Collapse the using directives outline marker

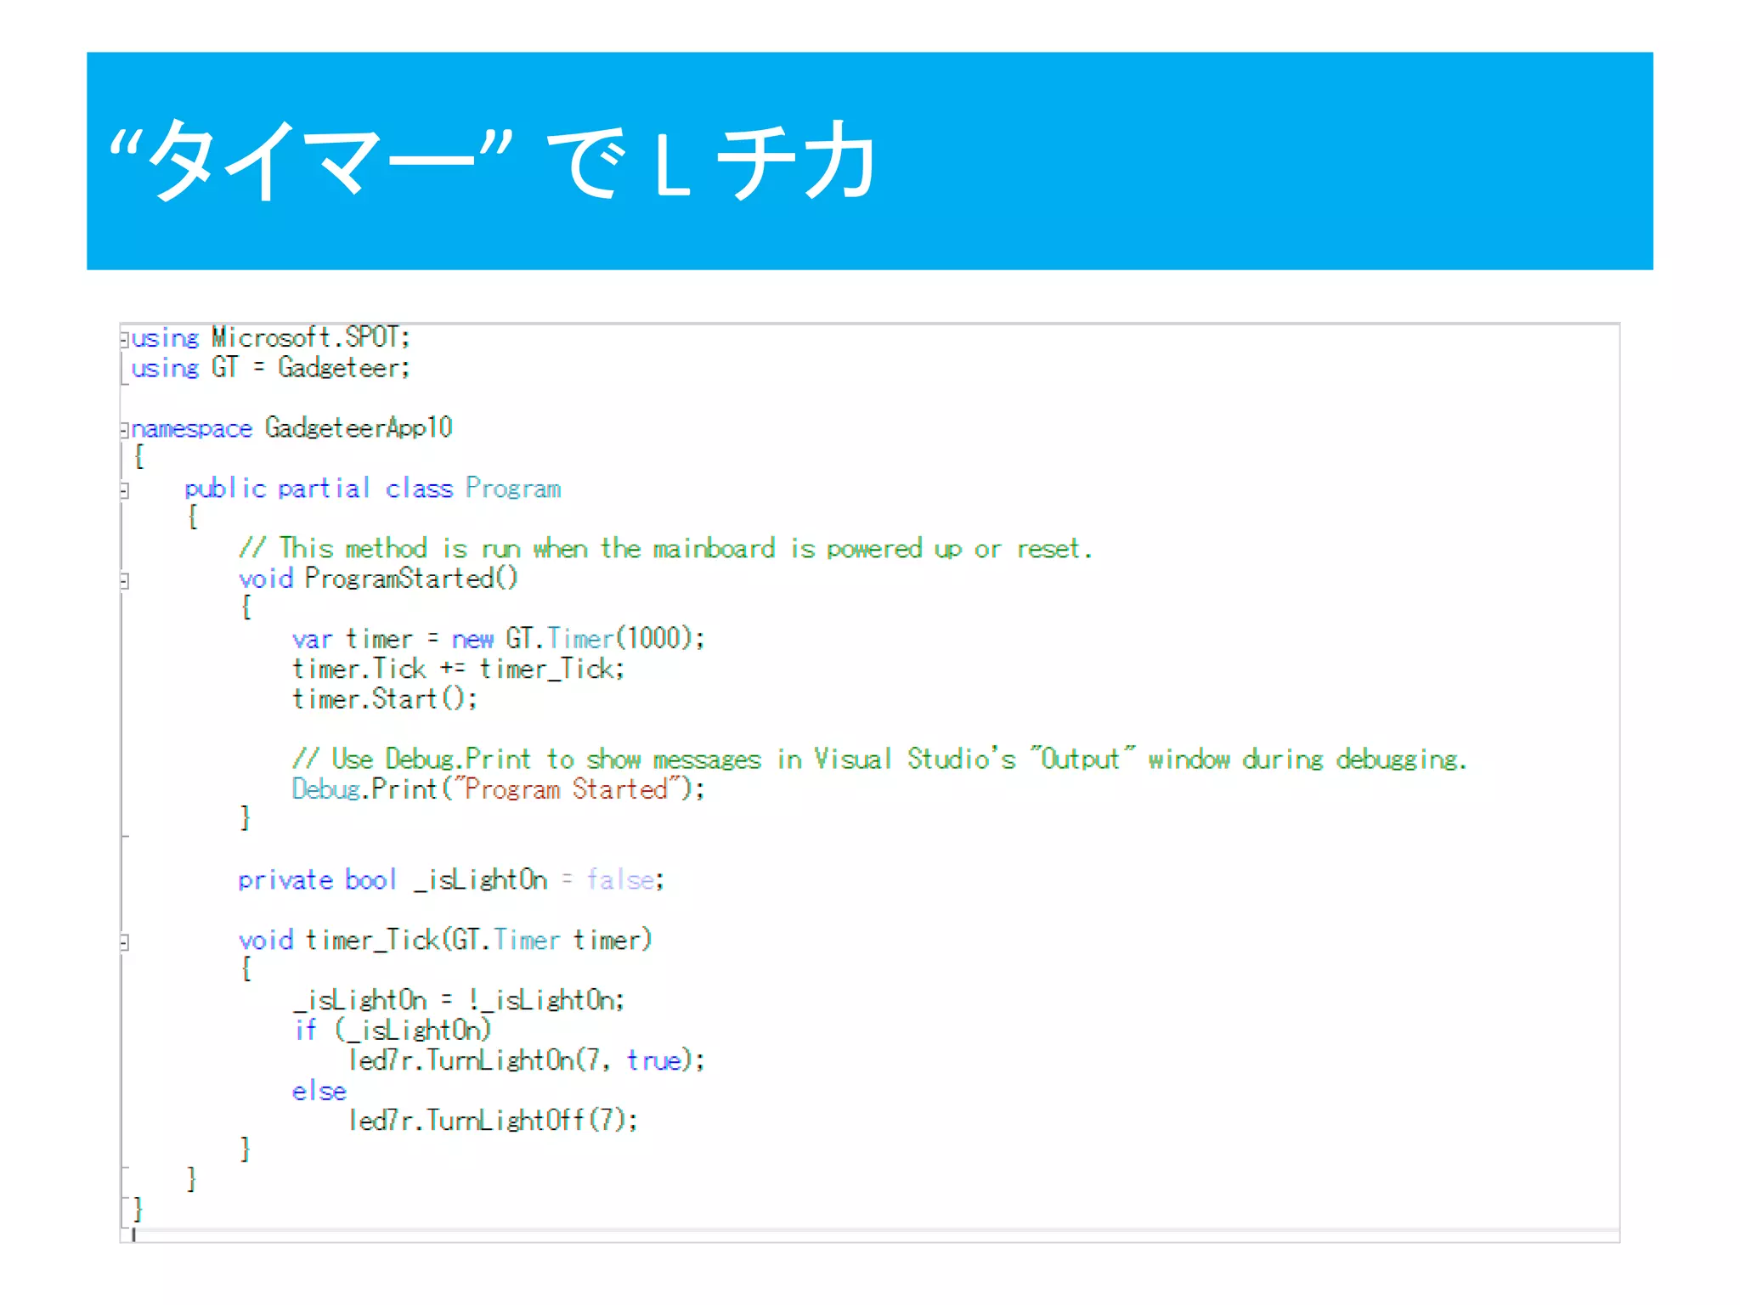tap(125, 339)
